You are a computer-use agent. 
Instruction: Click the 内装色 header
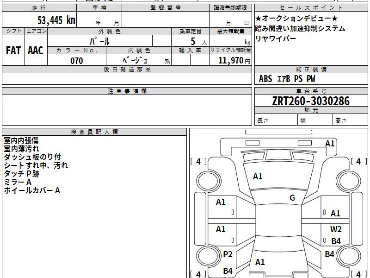point(139,51)
